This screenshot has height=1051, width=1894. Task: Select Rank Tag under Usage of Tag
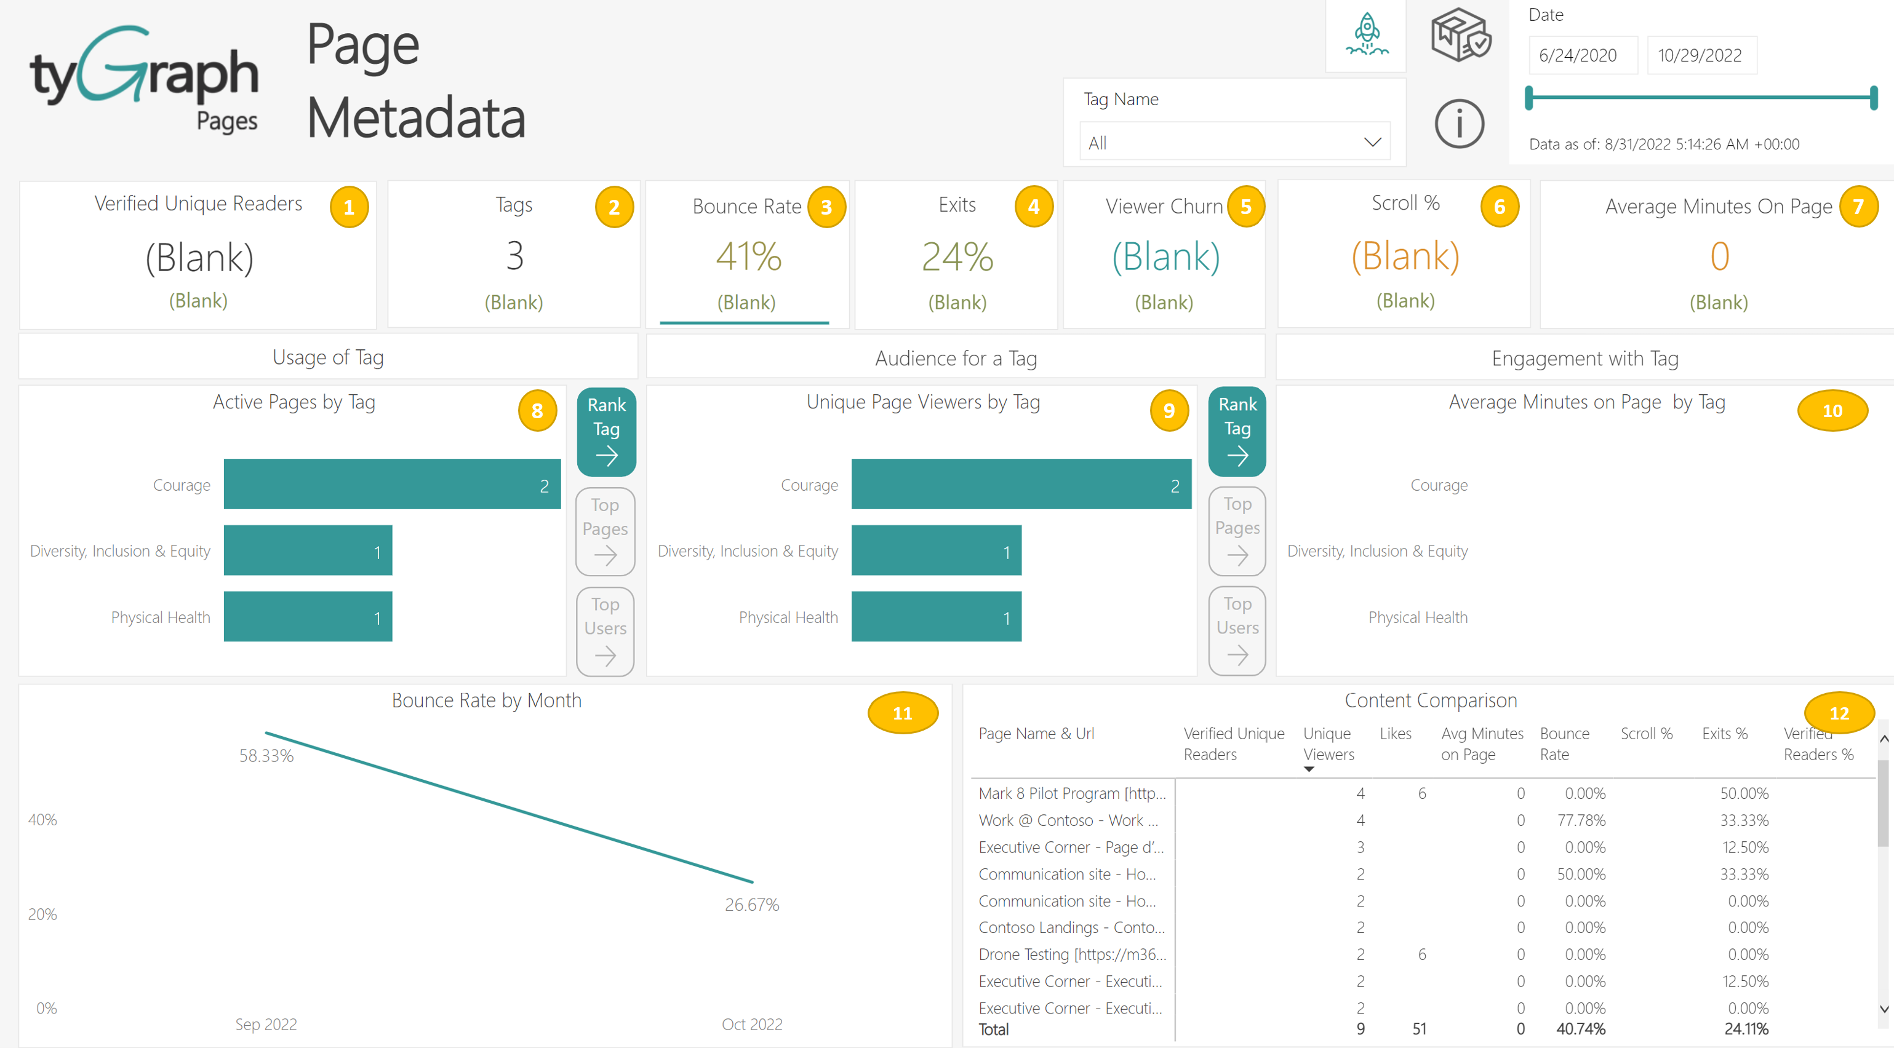pos(606,432)
